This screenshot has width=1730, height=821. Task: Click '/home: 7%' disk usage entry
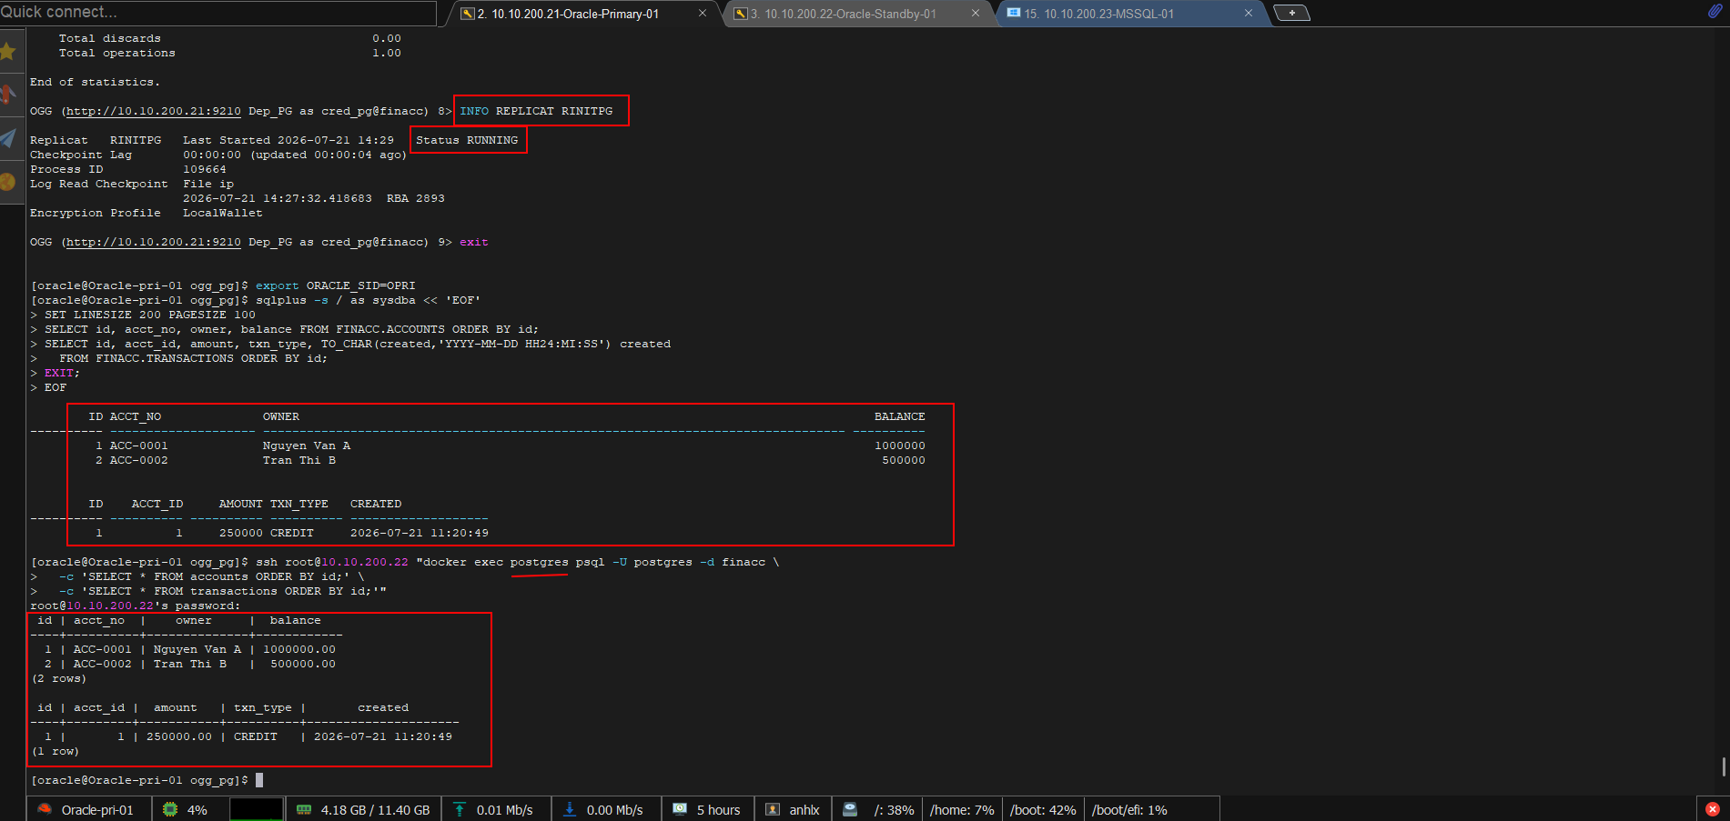962,810
